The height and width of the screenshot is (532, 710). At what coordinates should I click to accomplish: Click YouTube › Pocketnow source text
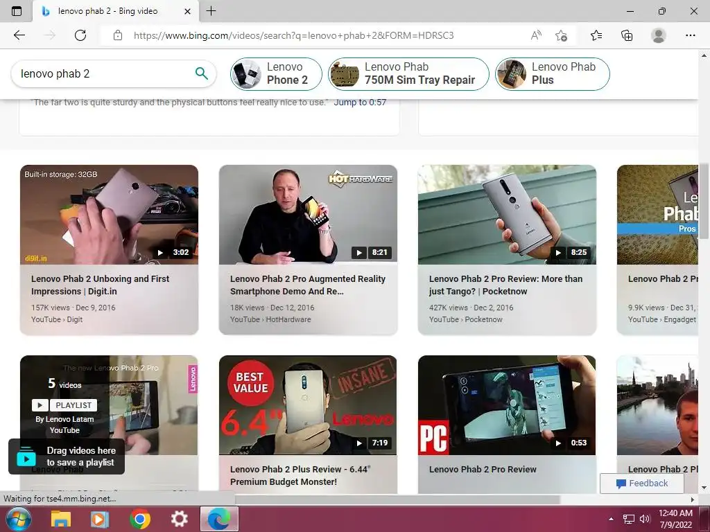465,319
